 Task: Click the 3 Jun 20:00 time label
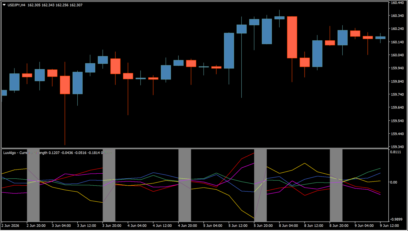coord(112,226)
